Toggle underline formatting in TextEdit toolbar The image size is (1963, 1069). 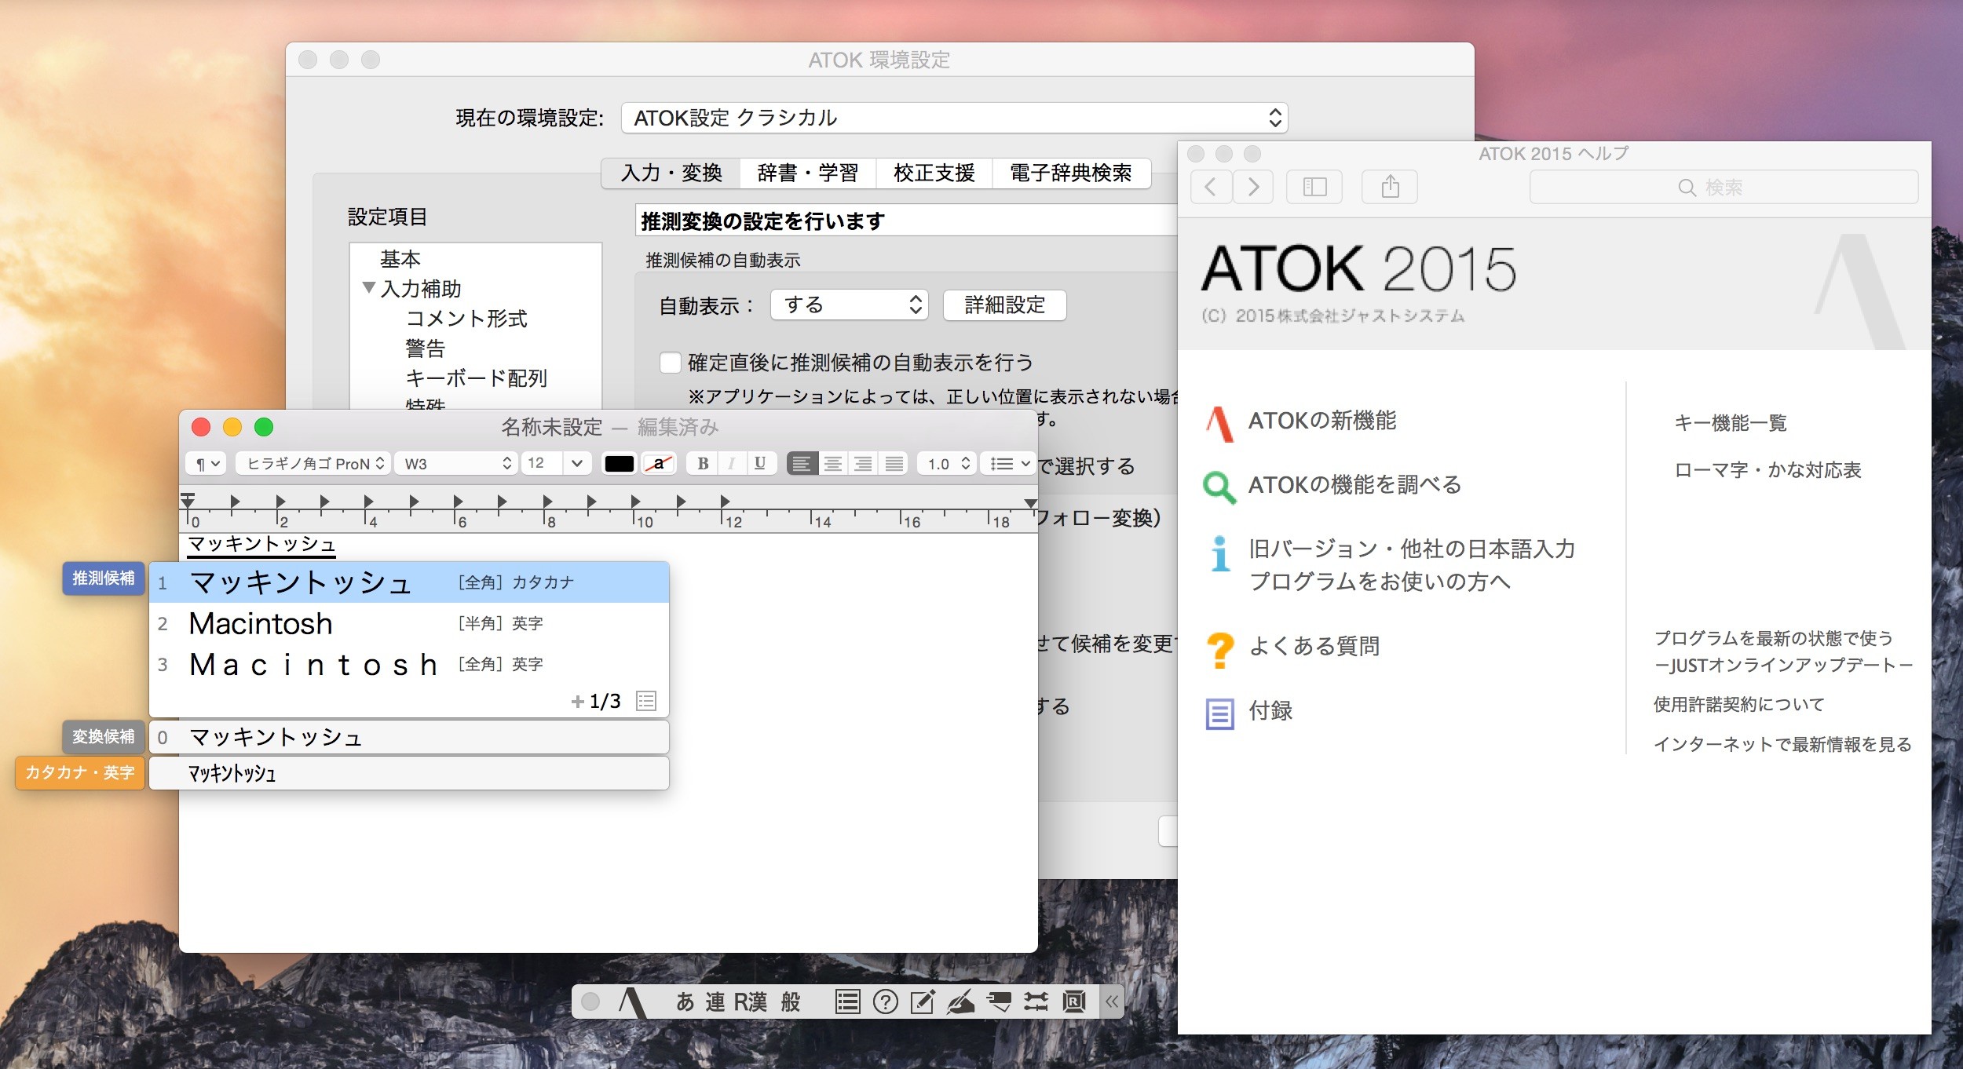[x=760, y=464]
